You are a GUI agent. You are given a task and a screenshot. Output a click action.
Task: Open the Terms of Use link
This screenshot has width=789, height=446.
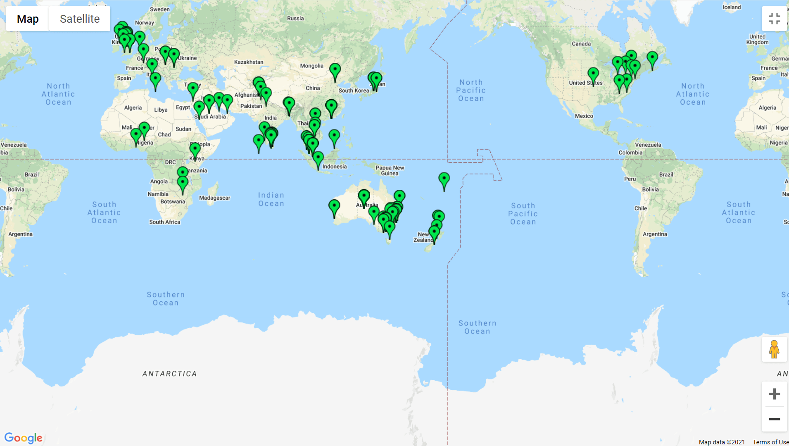pos(770,442)
